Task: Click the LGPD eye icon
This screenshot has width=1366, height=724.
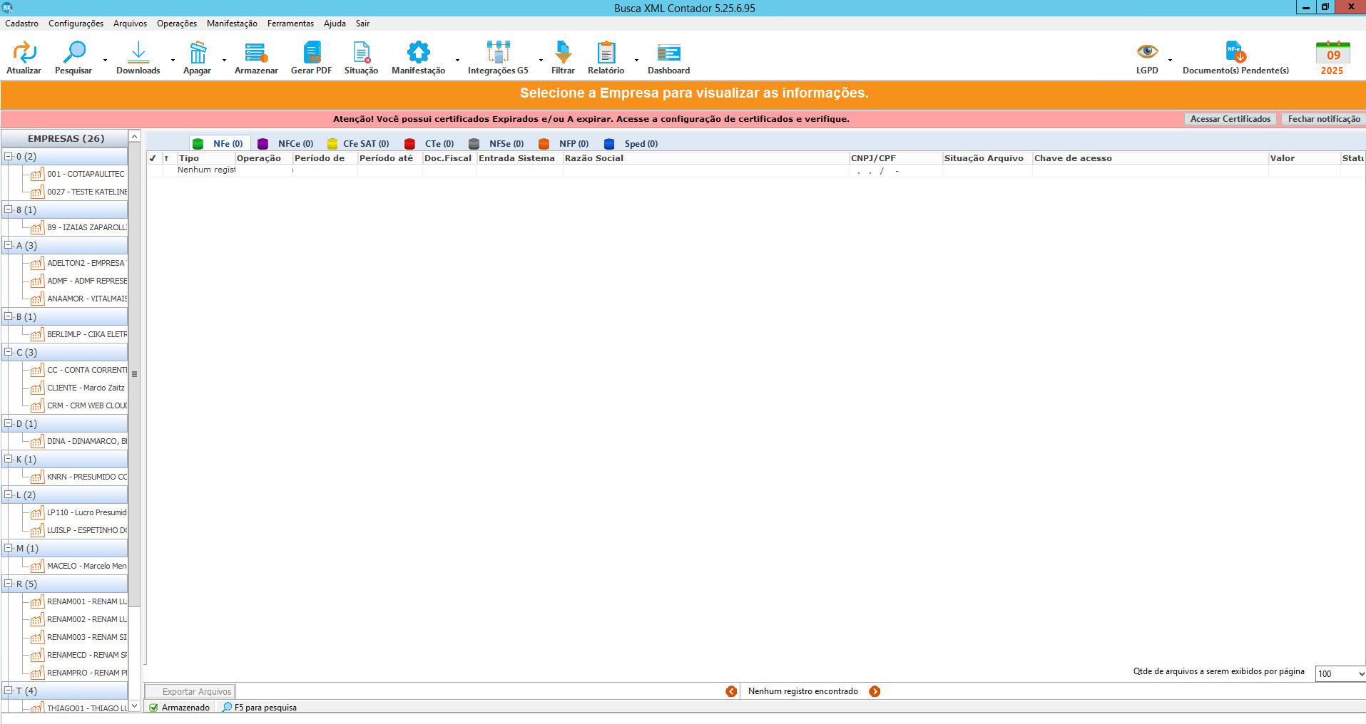Action: pos(1147,51)
